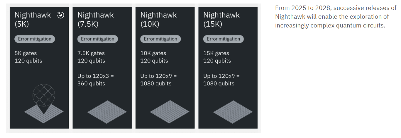
Task: Open the Nighthawk (7.5K) card title
Action: coord(96,19)
